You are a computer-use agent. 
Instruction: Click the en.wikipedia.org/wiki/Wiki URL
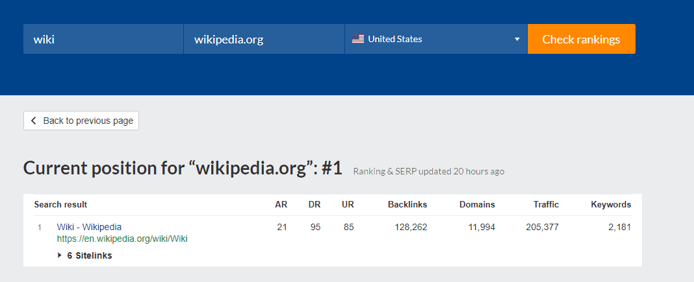click(122, 239)
